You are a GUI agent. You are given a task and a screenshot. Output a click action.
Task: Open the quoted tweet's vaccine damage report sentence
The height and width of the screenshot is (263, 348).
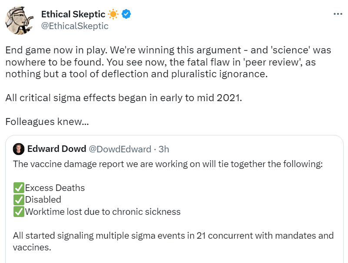tap(168, 164)
